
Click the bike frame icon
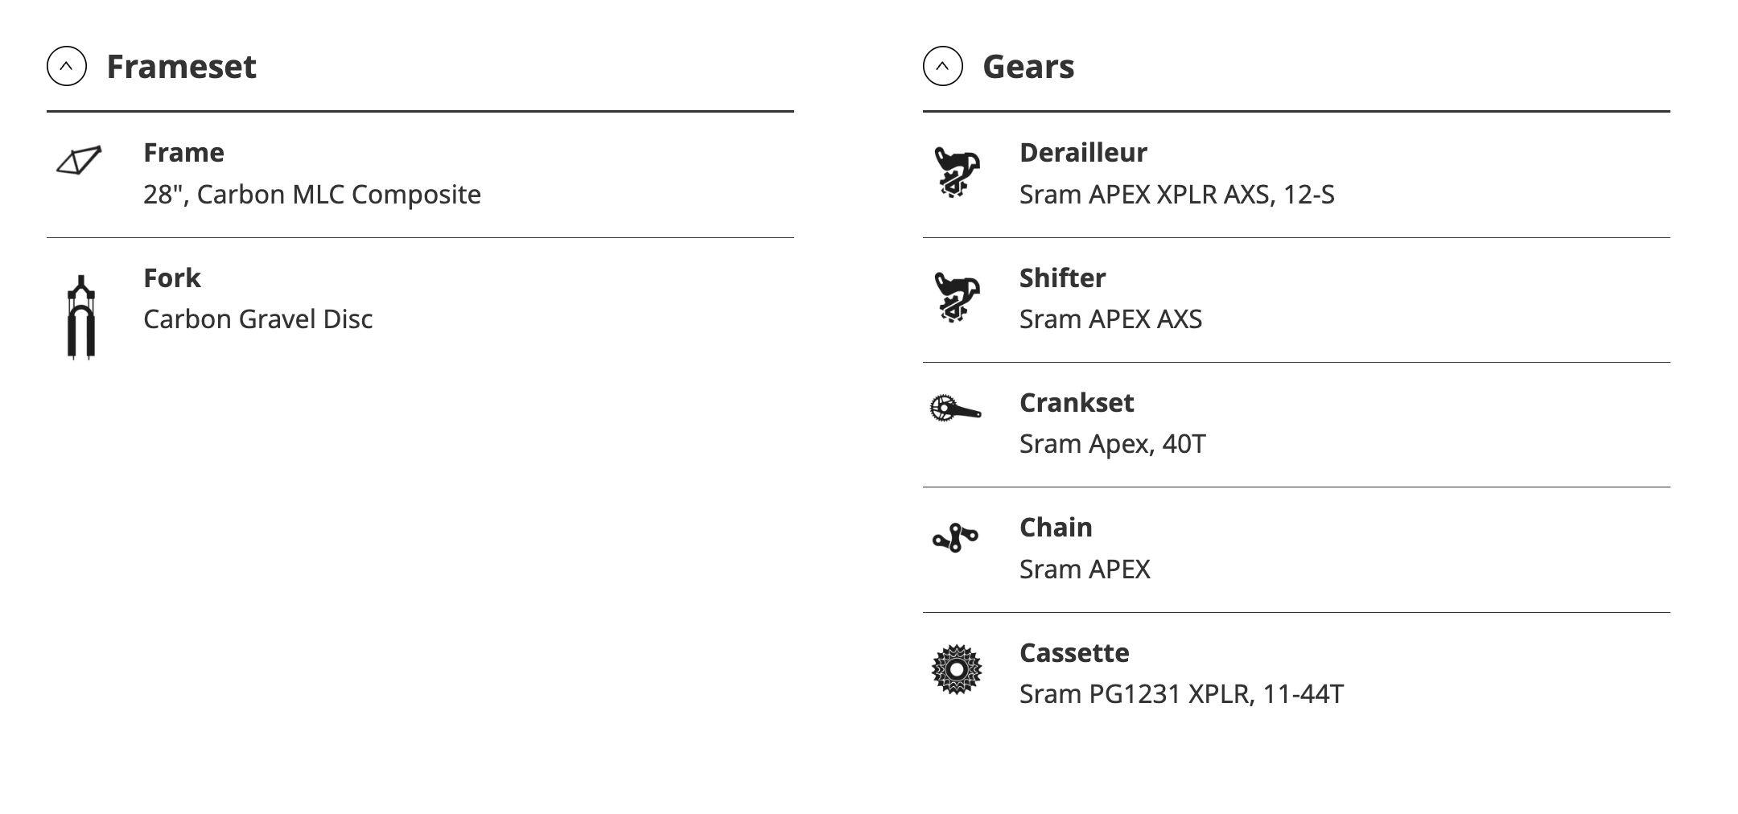tap(79, 161)
